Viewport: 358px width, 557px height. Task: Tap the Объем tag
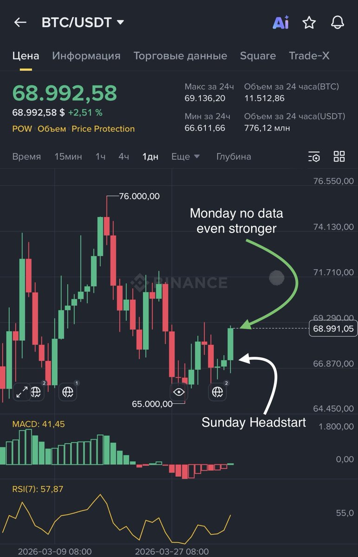coord(52,129)
